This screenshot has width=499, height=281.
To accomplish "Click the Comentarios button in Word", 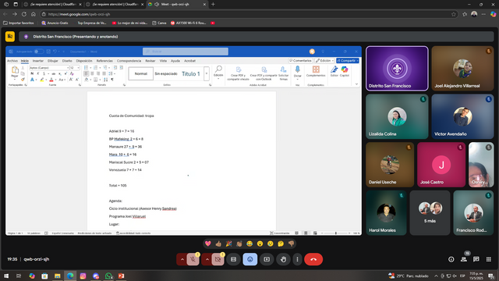I will pyautogui.click(x=301, y=61).
